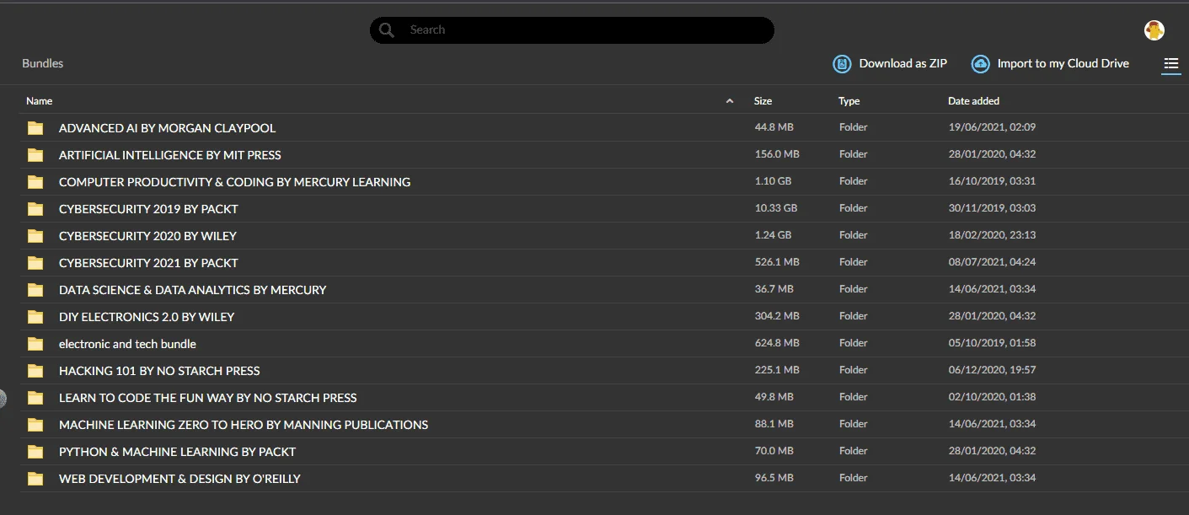Click folder icon for electronic and tech bundle
Screen dimensions: 1189x515
point(35,344)
